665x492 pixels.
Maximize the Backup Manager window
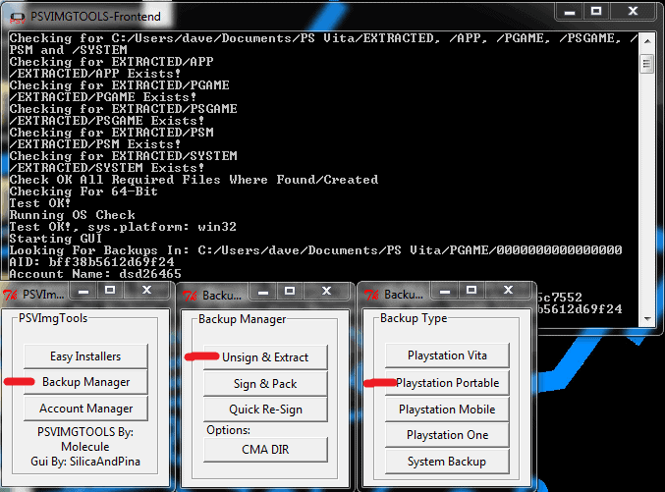pos(290,292)
